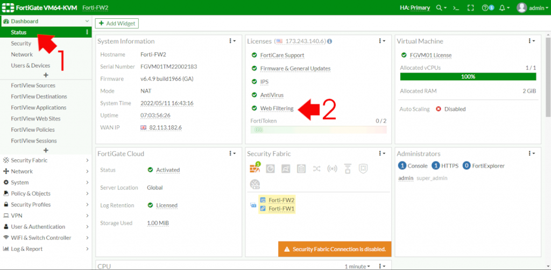Open Licenses widget options menu

[382, 41]
